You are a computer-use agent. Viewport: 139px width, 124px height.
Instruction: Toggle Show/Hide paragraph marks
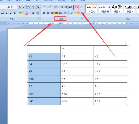click(81, 7)
